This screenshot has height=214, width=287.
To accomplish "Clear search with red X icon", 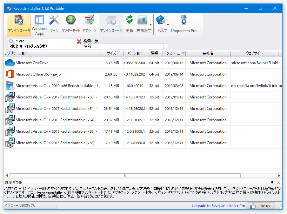I will click(x=79, y=41).
